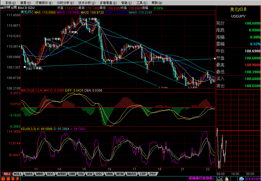Screen dimensions: 261x181
Task: Select the PSY indicator tab
Action: tap(152, 174)
